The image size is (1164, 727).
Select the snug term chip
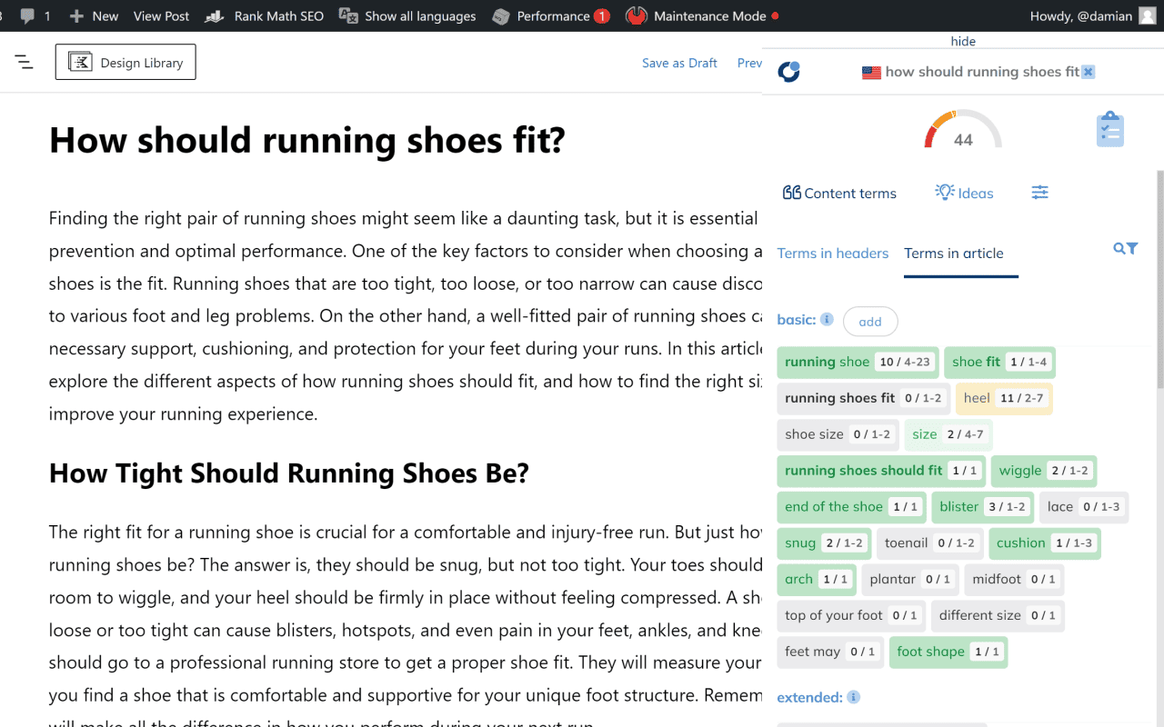point(824,543)
